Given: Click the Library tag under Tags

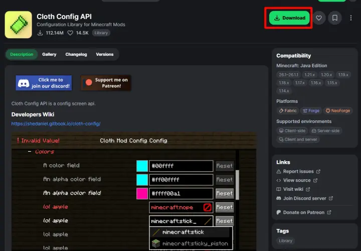Looking at the screenshot, I should 285,241.
